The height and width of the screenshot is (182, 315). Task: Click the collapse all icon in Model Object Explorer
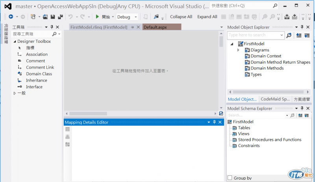click(x=307, y=35)
